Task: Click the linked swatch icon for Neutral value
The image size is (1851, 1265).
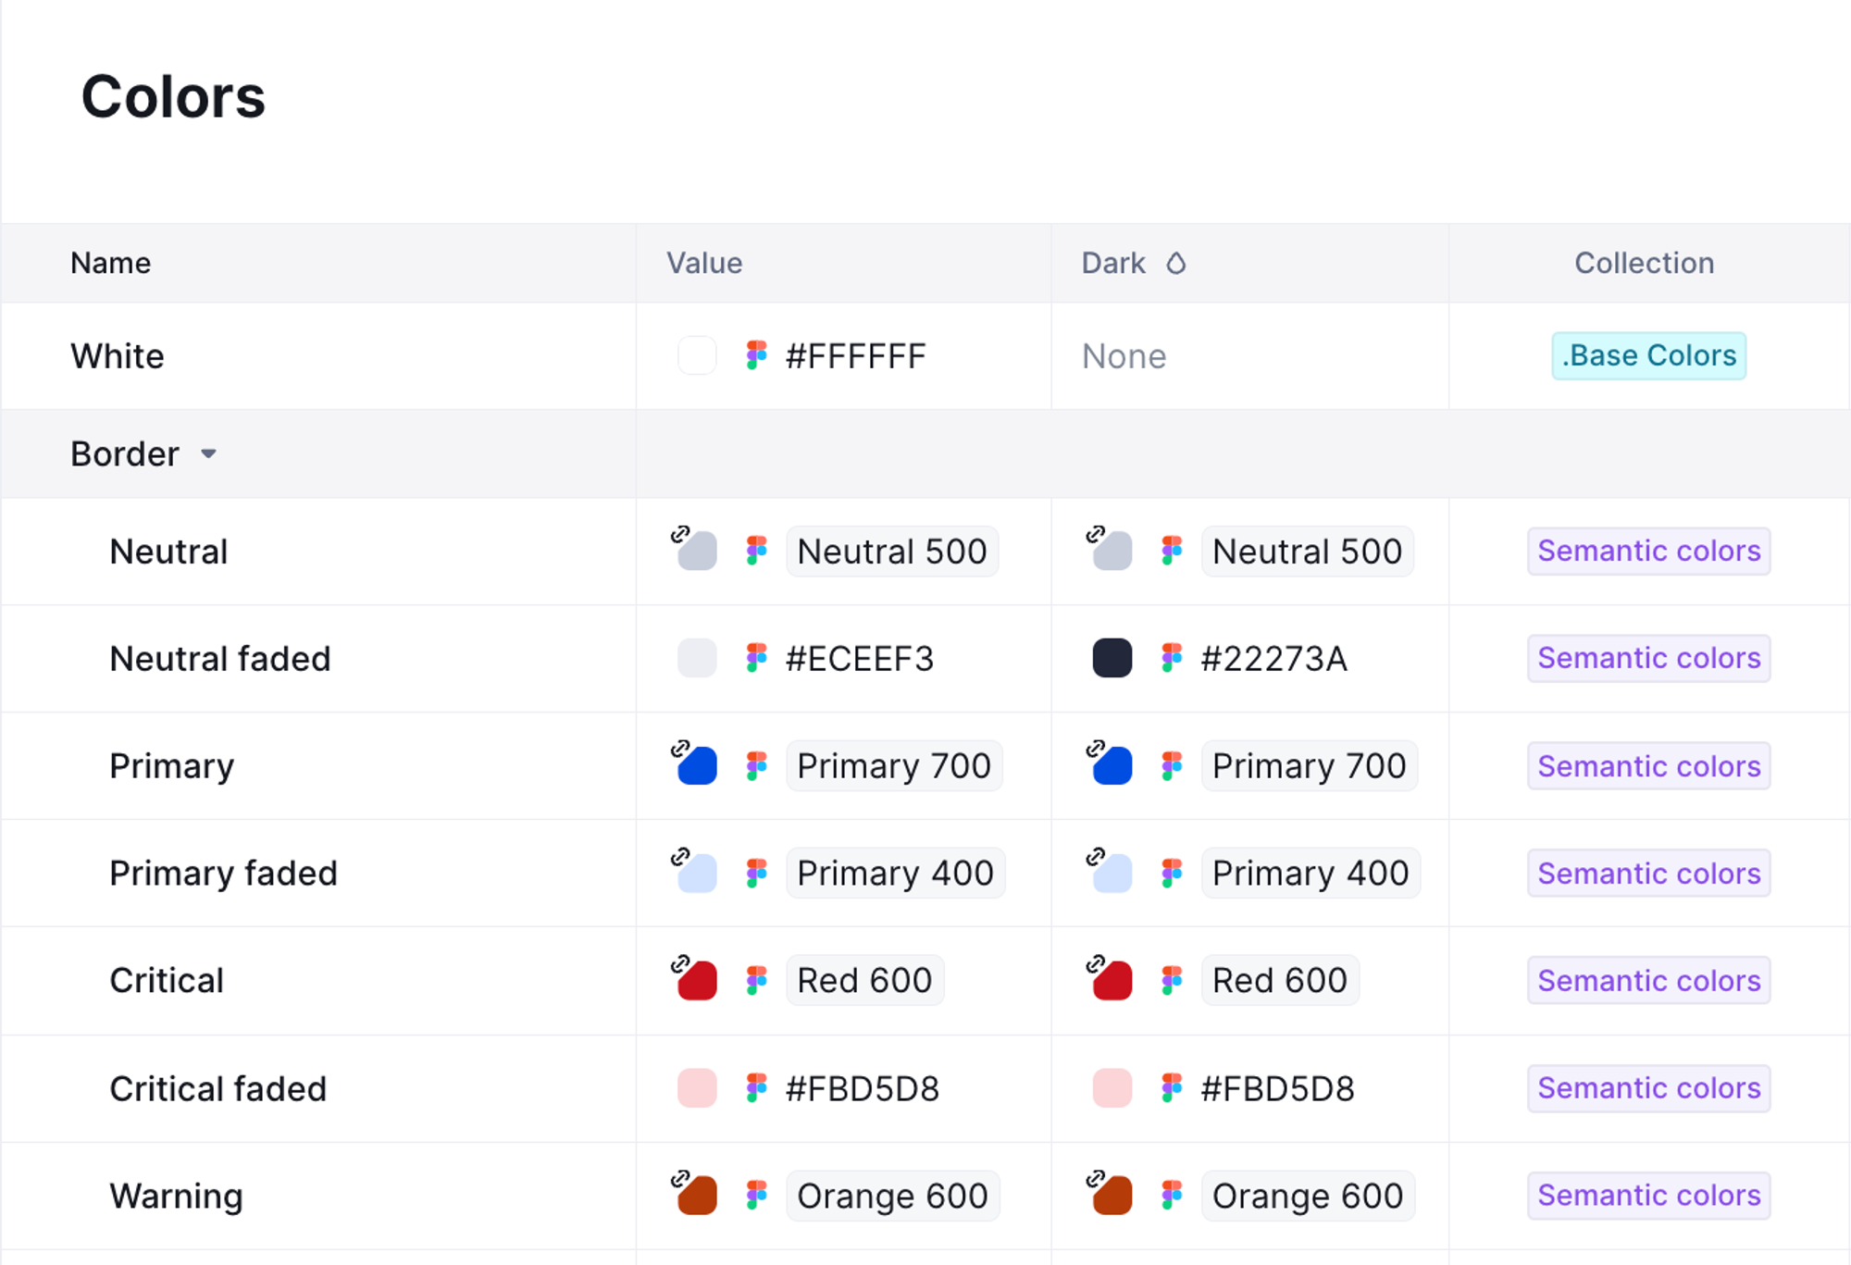Action: coord(696,551)
